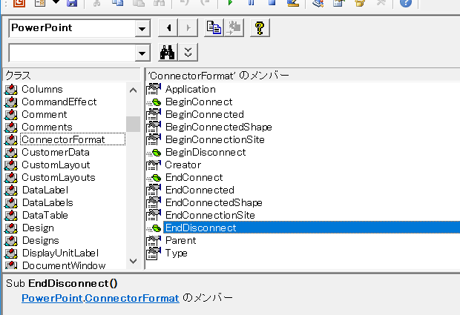The height and width of the screenshot is (315, 460).
Task: Select the EndConnect method member
Action: 194,178
